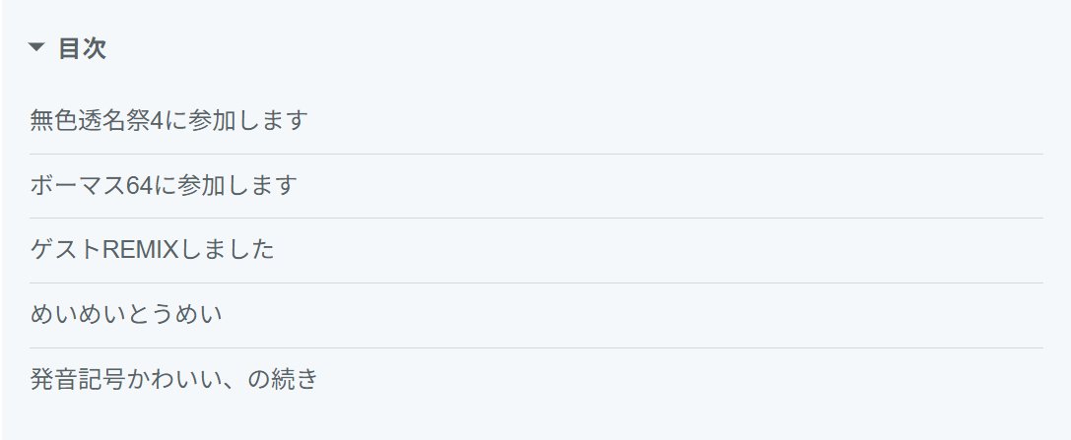Click the downward caret beside 目次

coord(36,47)
